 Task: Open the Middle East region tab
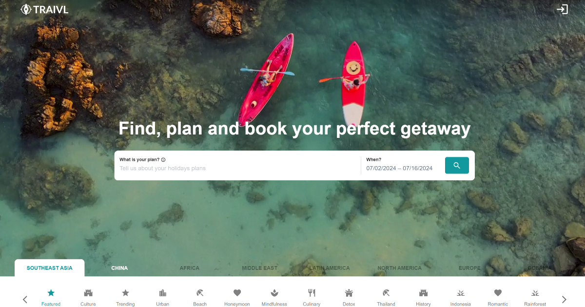click(259, 268)
